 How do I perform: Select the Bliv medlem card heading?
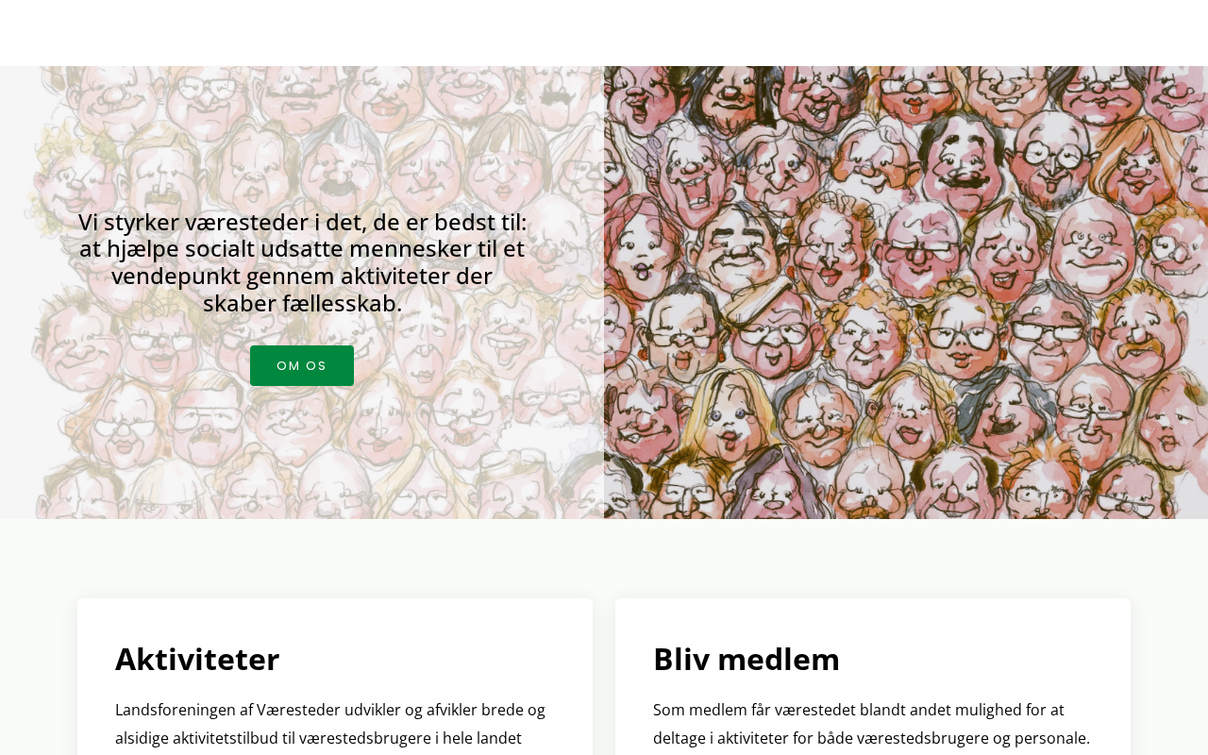747,659
